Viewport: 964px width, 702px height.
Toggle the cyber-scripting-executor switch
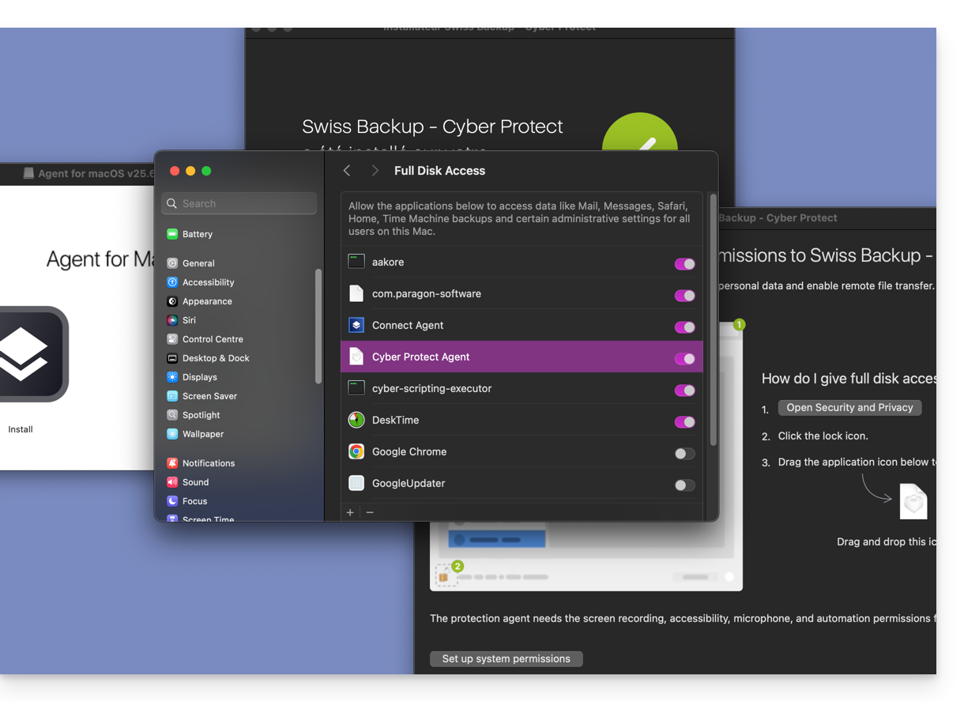(684, 391)
